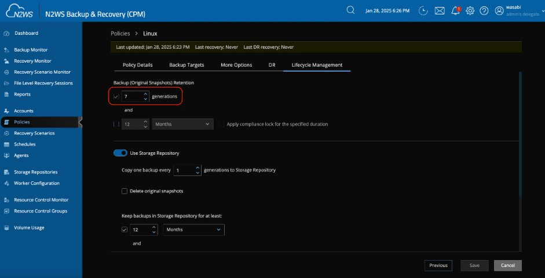Click the Accounts sidebar icon
Viewport: 545px width, 278px height.
click(x=6, y=111)
